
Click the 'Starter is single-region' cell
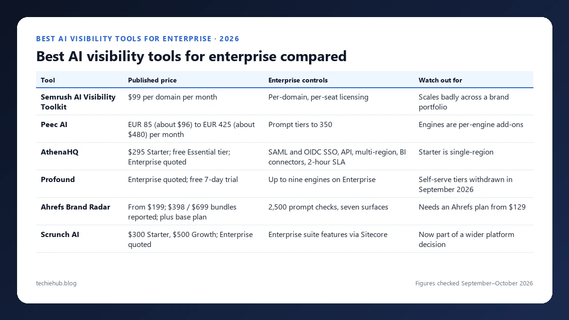(x=456, y=152)
